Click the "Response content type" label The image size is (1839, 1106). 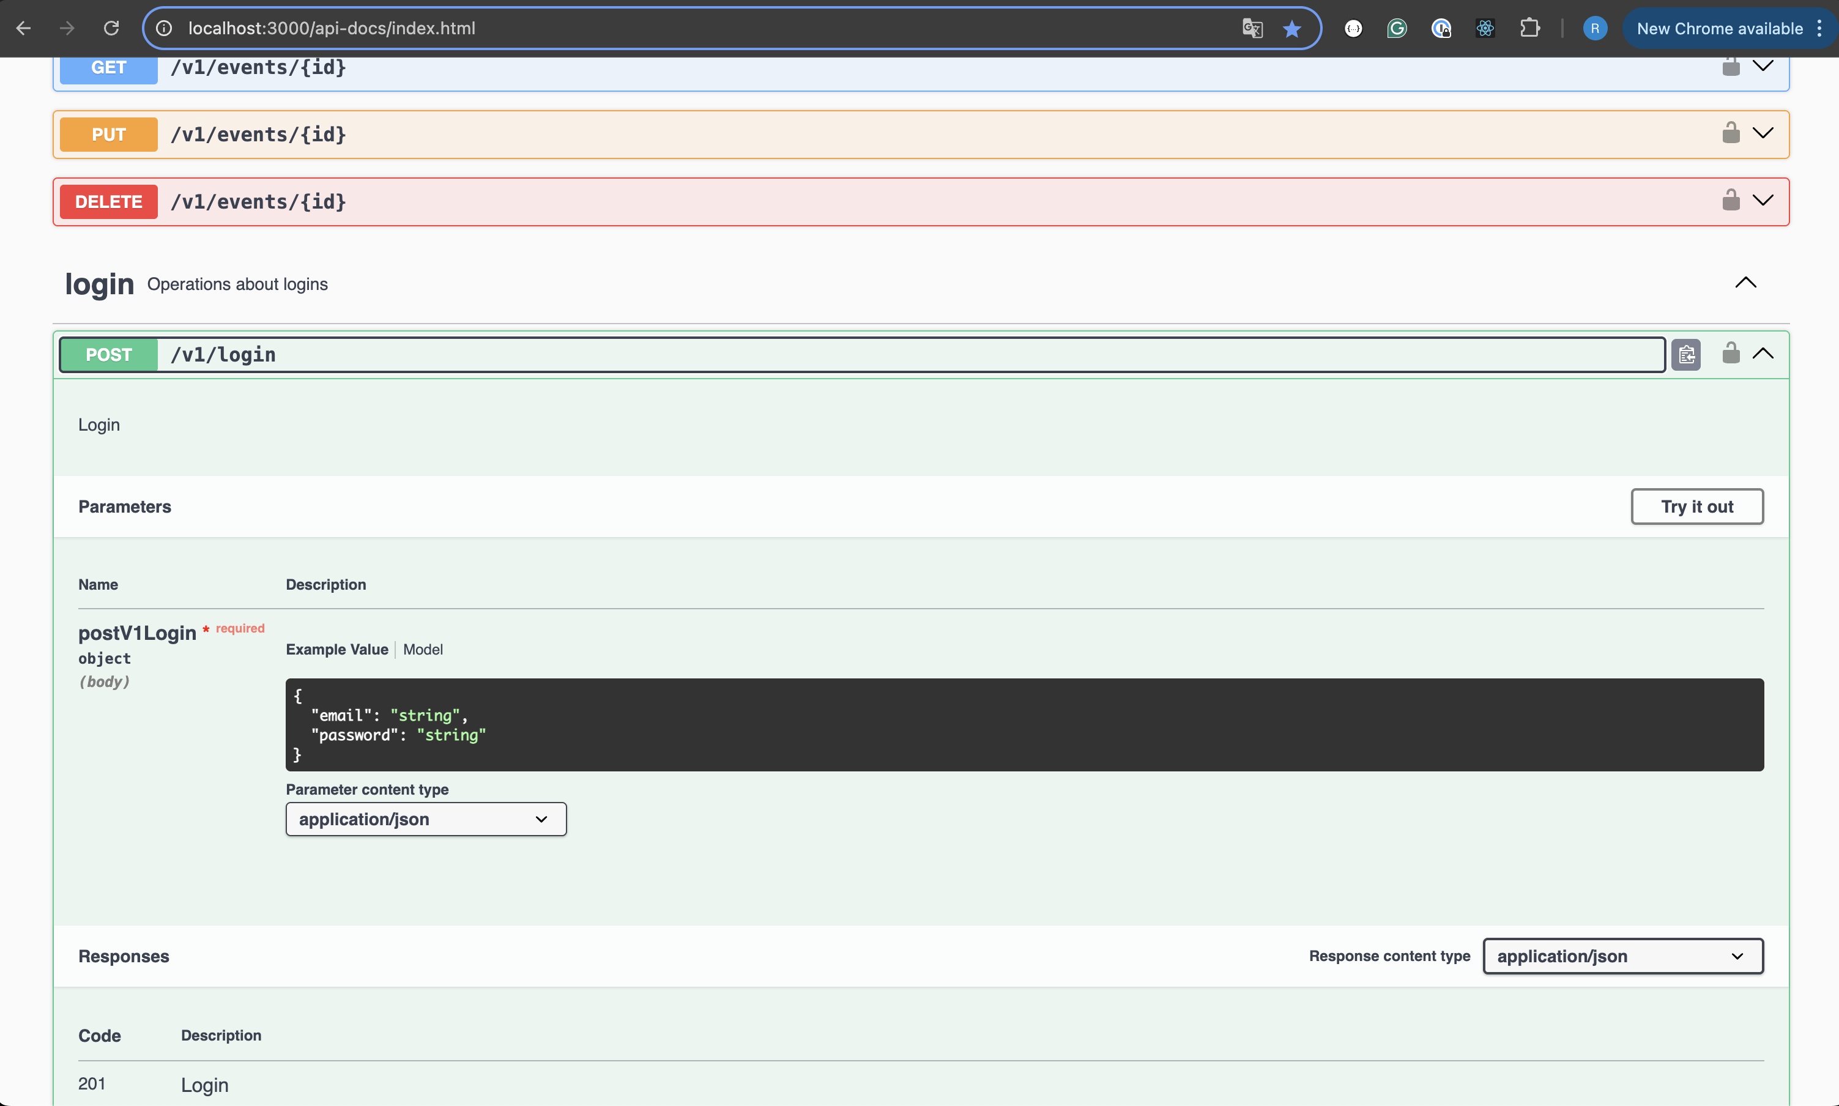pyautogui.click(x=1390, y=956)
